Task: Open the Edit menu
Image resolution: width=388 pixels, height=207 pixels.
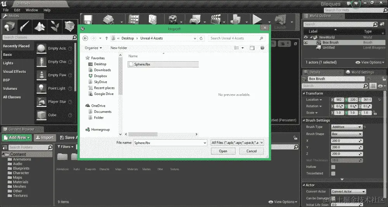Action: 17,10
